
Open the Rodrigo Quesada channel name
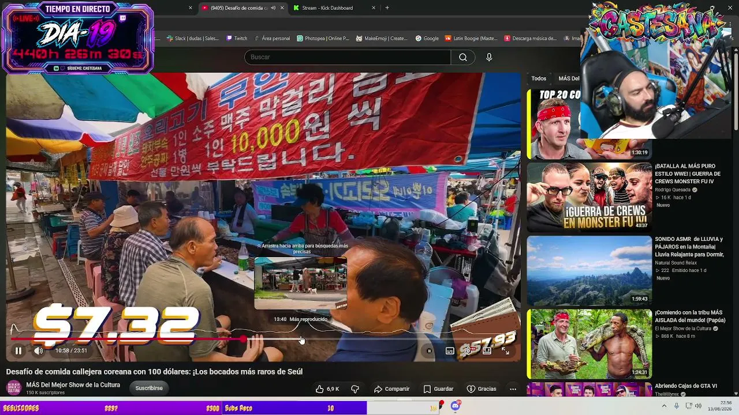click(673, 190)
